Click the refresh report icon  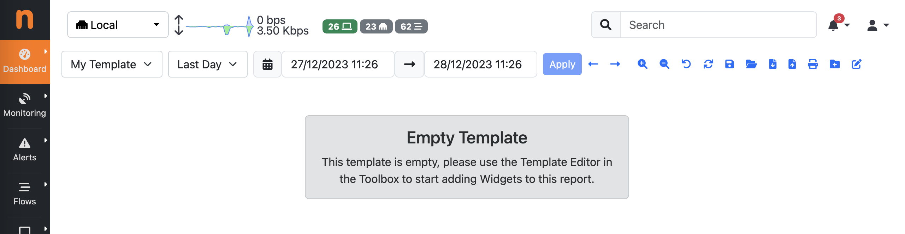[708, 64]
